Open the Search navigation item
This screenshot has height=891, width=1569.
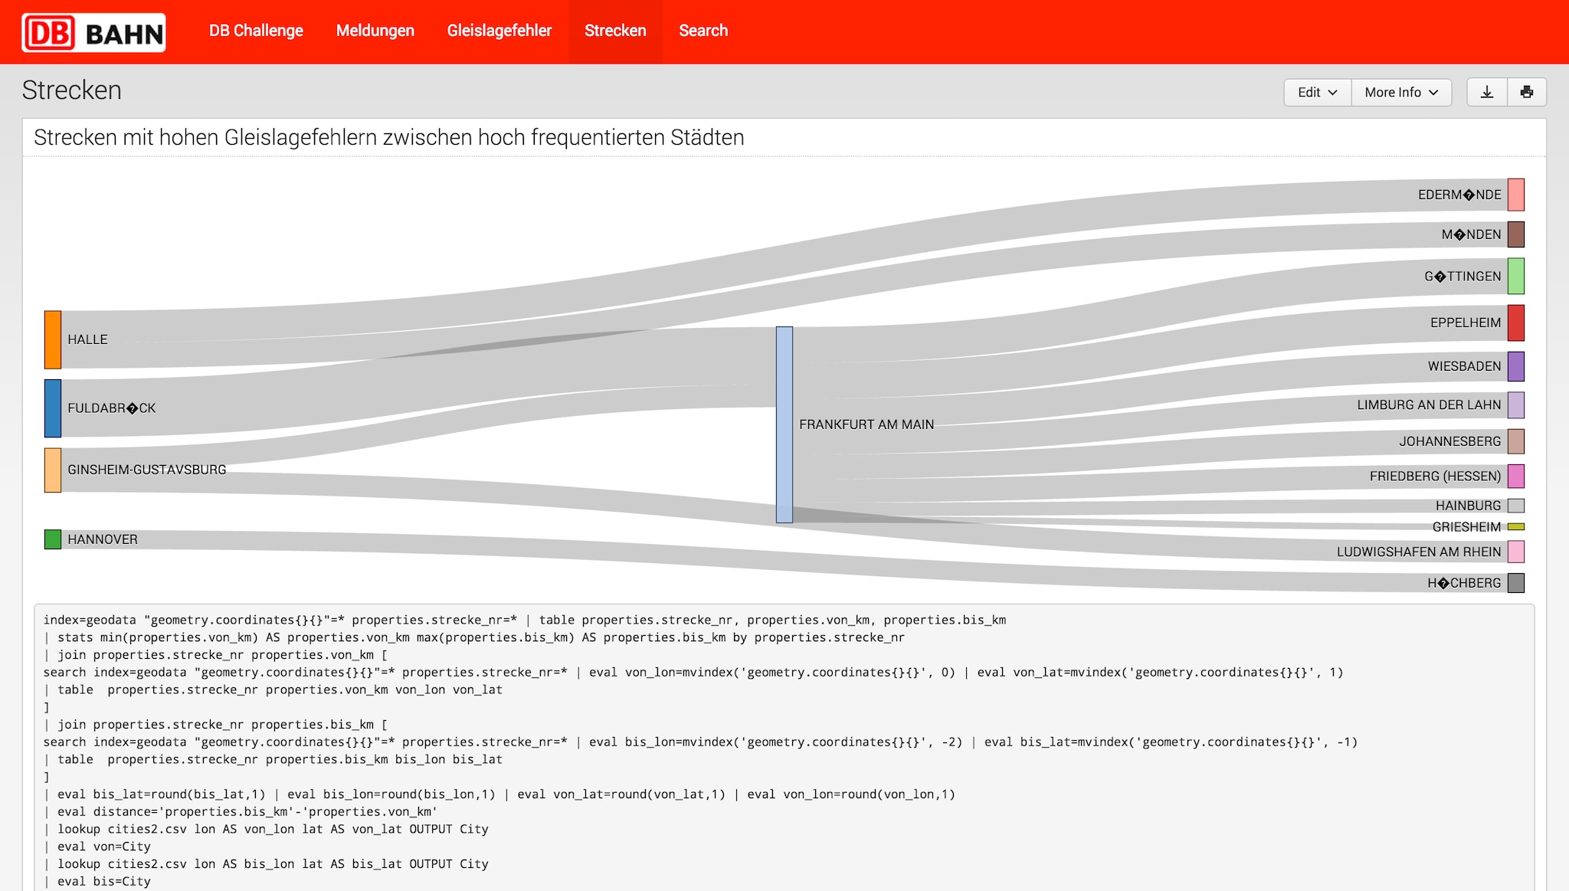[703, 31]
